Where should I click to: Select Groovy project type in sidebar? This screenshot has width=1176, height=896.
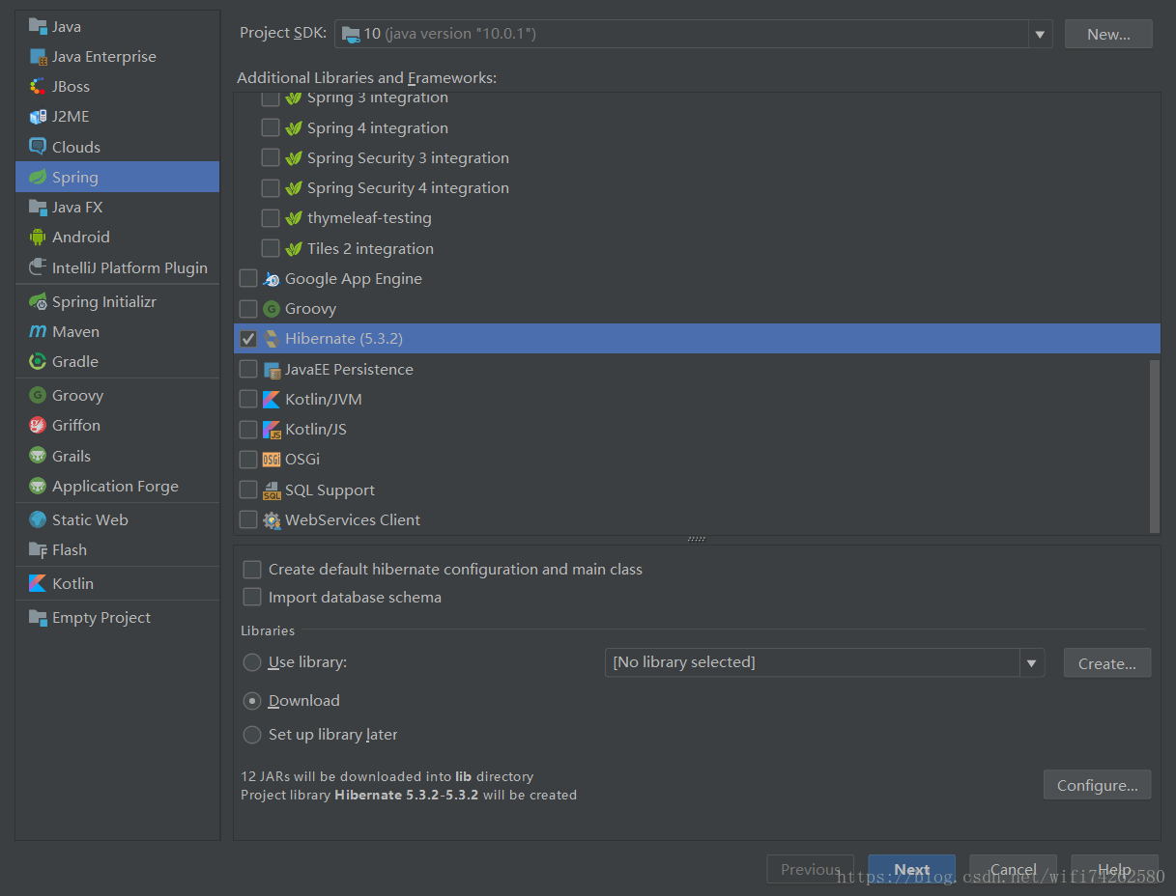pos(117,395)
